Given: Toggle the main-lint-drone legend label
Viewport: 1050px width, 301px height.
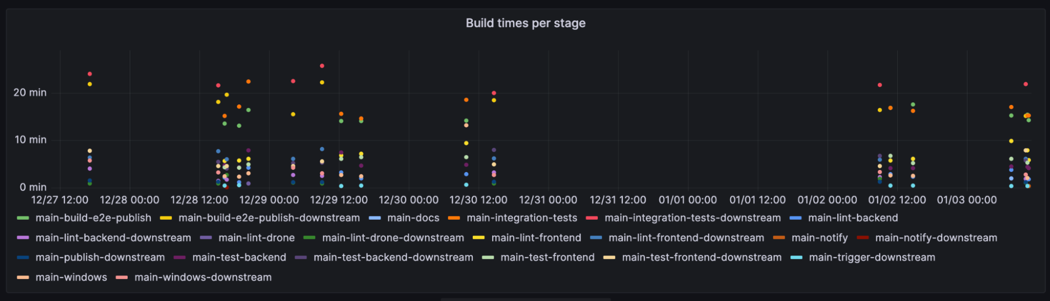Looking at the screenshot, I should pos(256,238).
